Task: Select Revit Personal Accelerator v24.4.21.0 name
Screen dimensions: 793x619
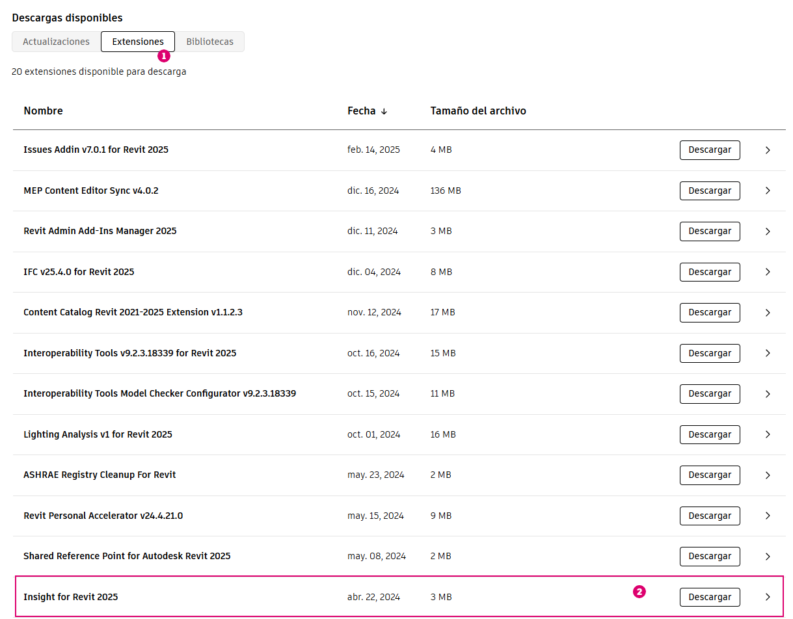Action: (103, 516)
